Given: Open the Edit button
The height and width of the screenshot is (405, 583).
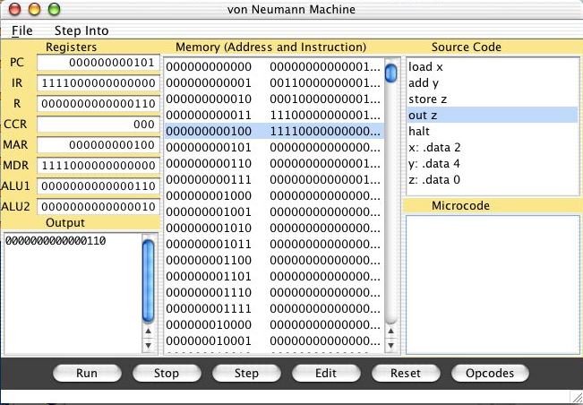Looking at the screenshot, I should click(x=326, y=373).
